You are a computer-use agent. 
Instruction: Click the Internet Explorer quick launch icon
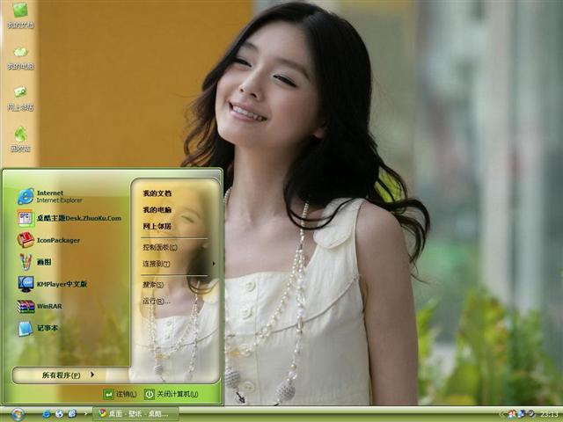[x=47, y=414]
